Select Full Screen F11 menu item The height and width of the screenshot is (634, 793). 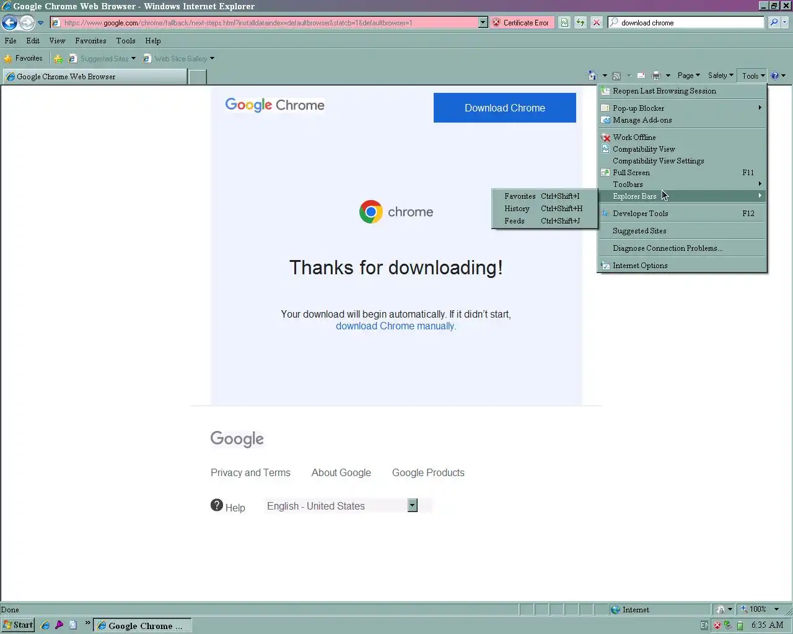point(682,173)
